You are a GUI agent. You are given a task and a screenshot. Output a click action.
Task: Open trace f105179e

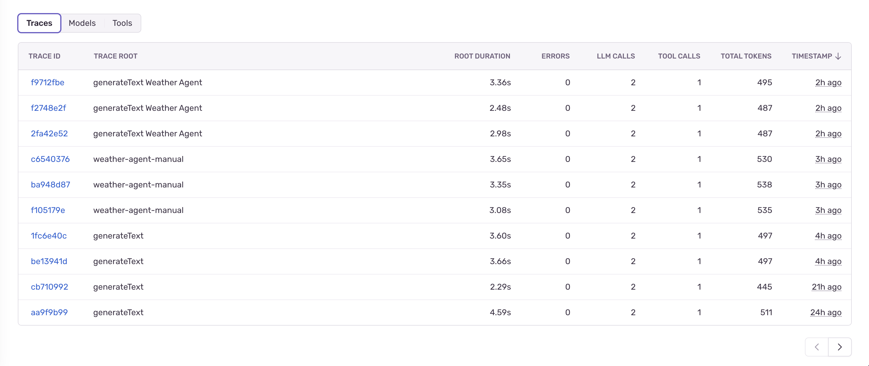pos(48,210)
